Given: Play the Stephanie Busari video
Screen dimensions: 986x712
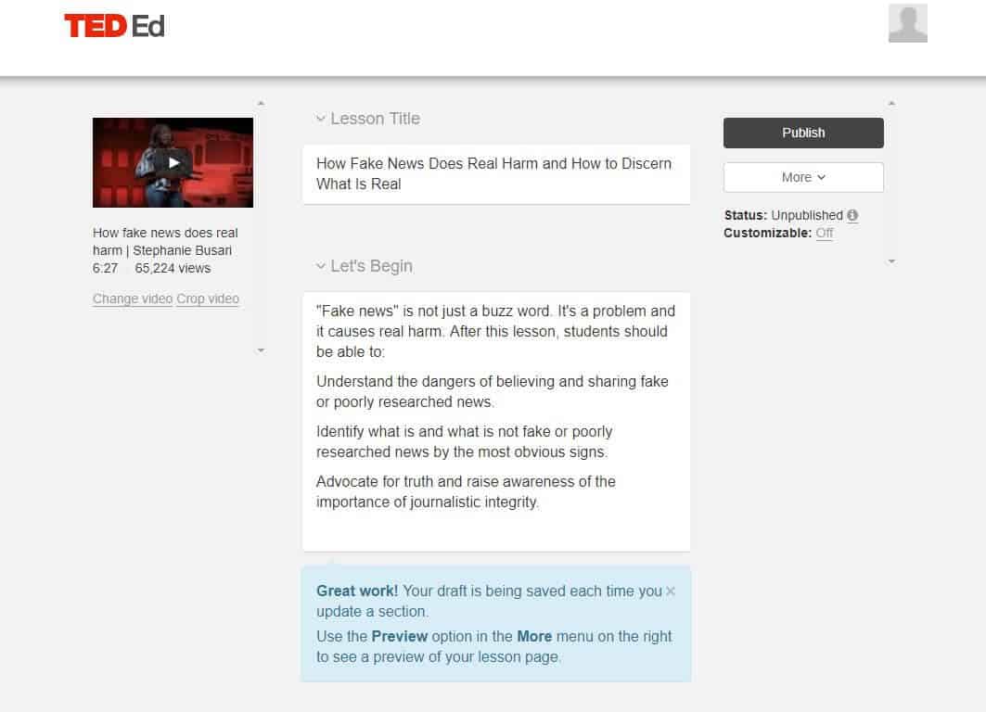Looking at the screenshot, I should coord(173,163).
